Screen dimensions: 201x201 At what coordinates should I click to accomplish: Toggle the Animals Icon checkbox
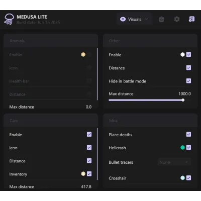[89, 68]
